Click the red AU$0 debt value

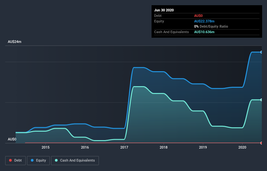(x=198, y=16)
